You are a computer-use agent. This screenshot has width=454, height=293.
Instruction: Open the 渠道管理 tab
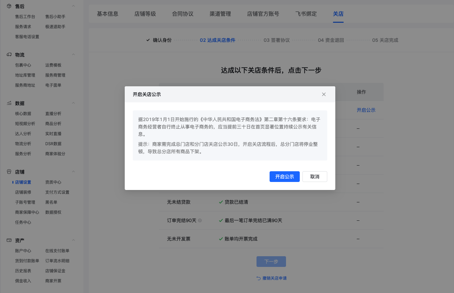click(x=220, y=14)
